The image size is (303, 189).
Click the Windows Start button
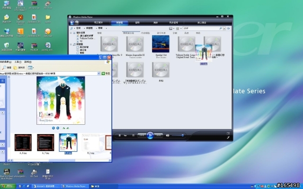click(8, 186)
